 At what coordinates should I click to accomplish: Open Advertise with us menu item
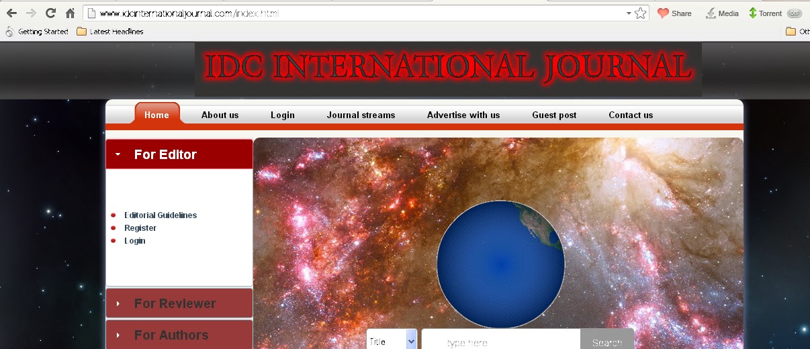point(463,115)
